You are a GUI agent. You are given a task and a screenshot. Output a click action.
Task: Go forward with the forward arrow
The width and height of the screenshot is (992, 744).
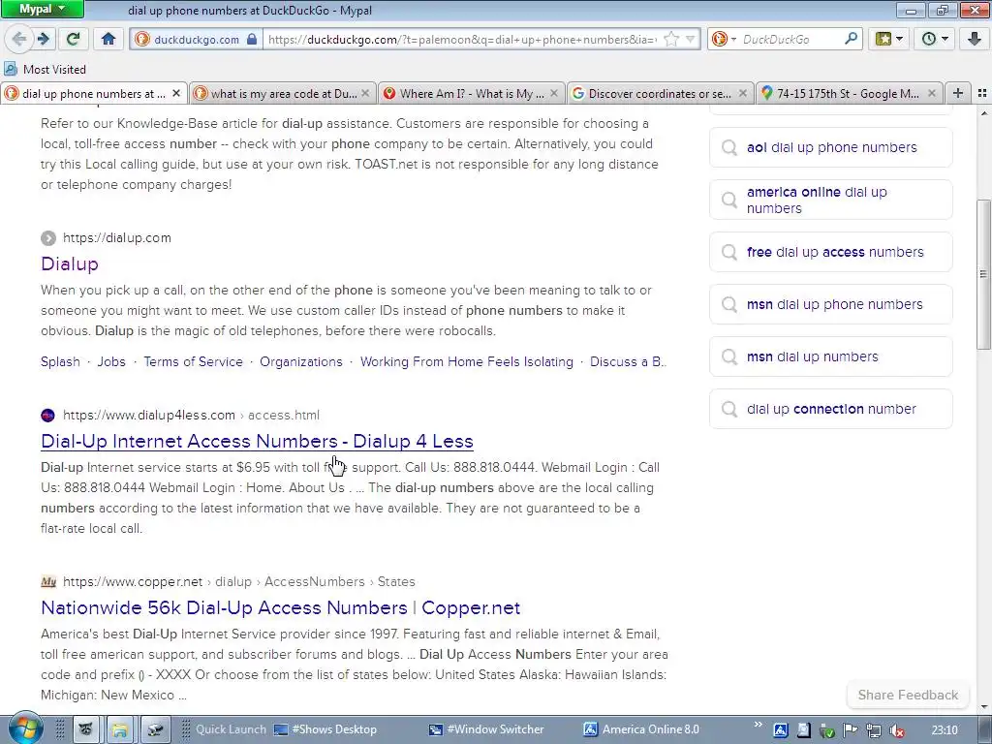point(43,39)
